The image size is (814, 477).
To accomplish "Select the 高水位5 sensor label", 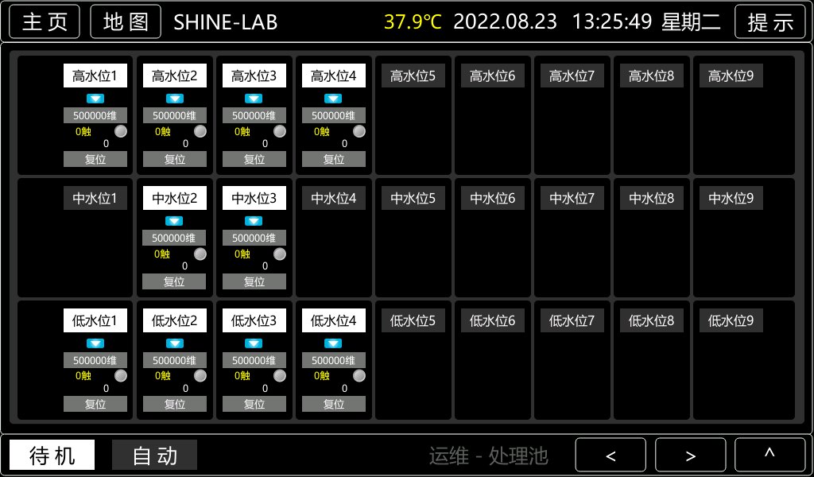I will tap(413, 76).
